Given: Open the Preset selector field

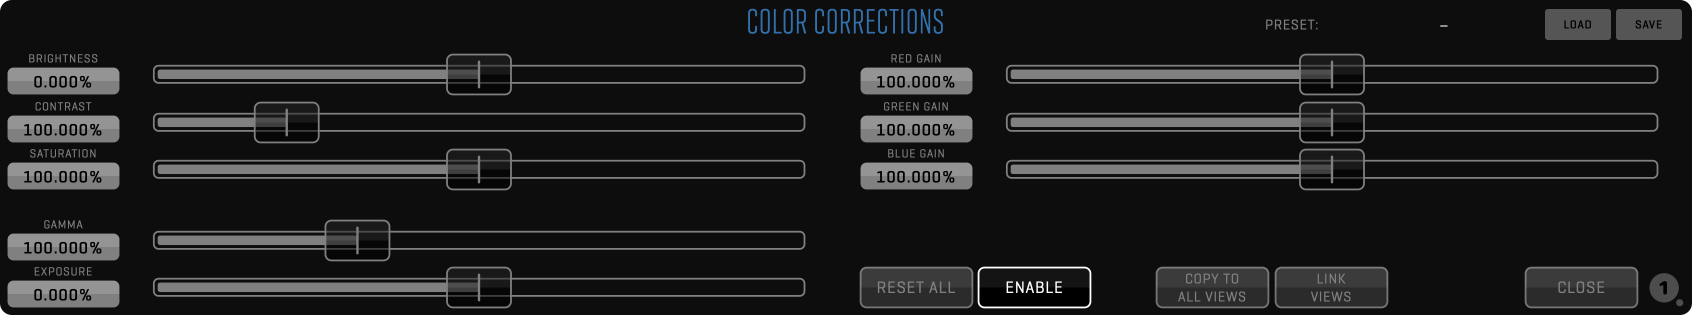Looking at the screenshot, I should [x=1442, y=25].
